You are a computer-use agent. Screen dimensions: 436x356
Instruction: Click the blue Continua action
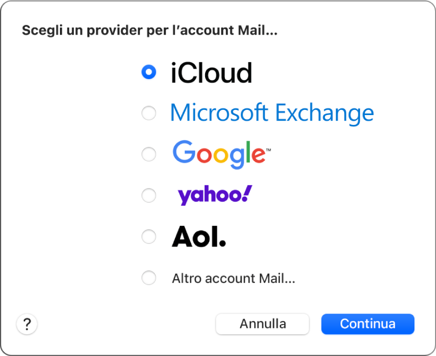point(368,324)
